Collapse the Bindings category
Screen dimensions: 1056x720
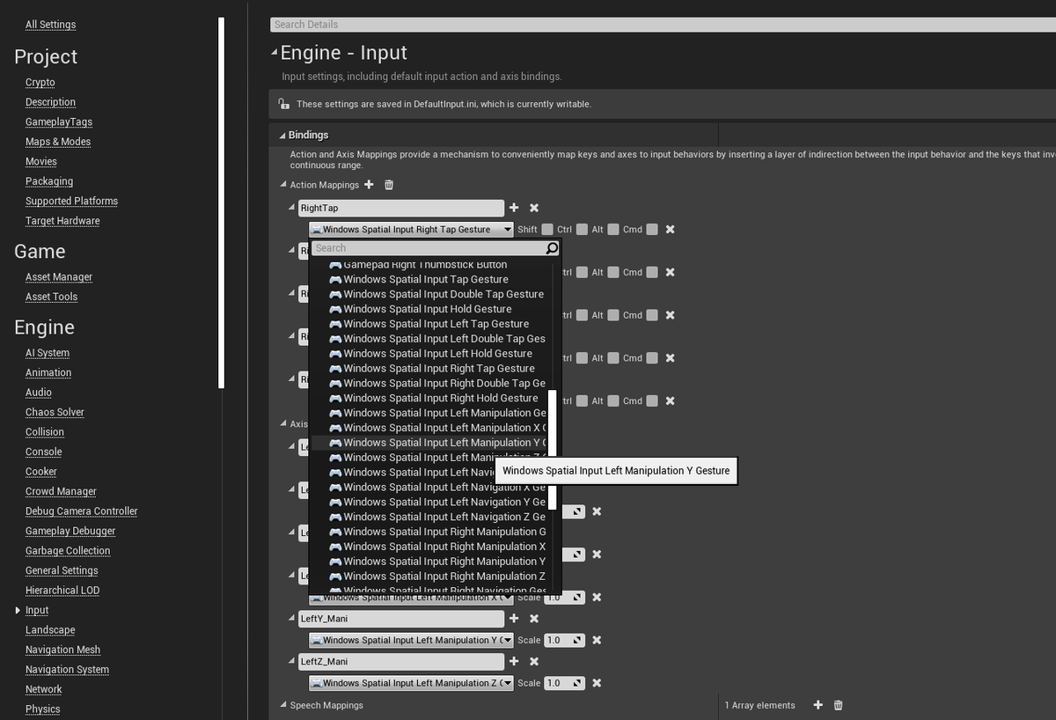[282, 136]
